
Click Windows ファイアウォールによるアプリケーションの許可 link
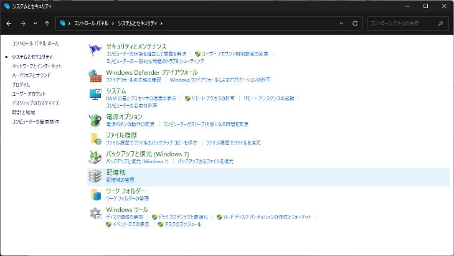pos(220,80)
